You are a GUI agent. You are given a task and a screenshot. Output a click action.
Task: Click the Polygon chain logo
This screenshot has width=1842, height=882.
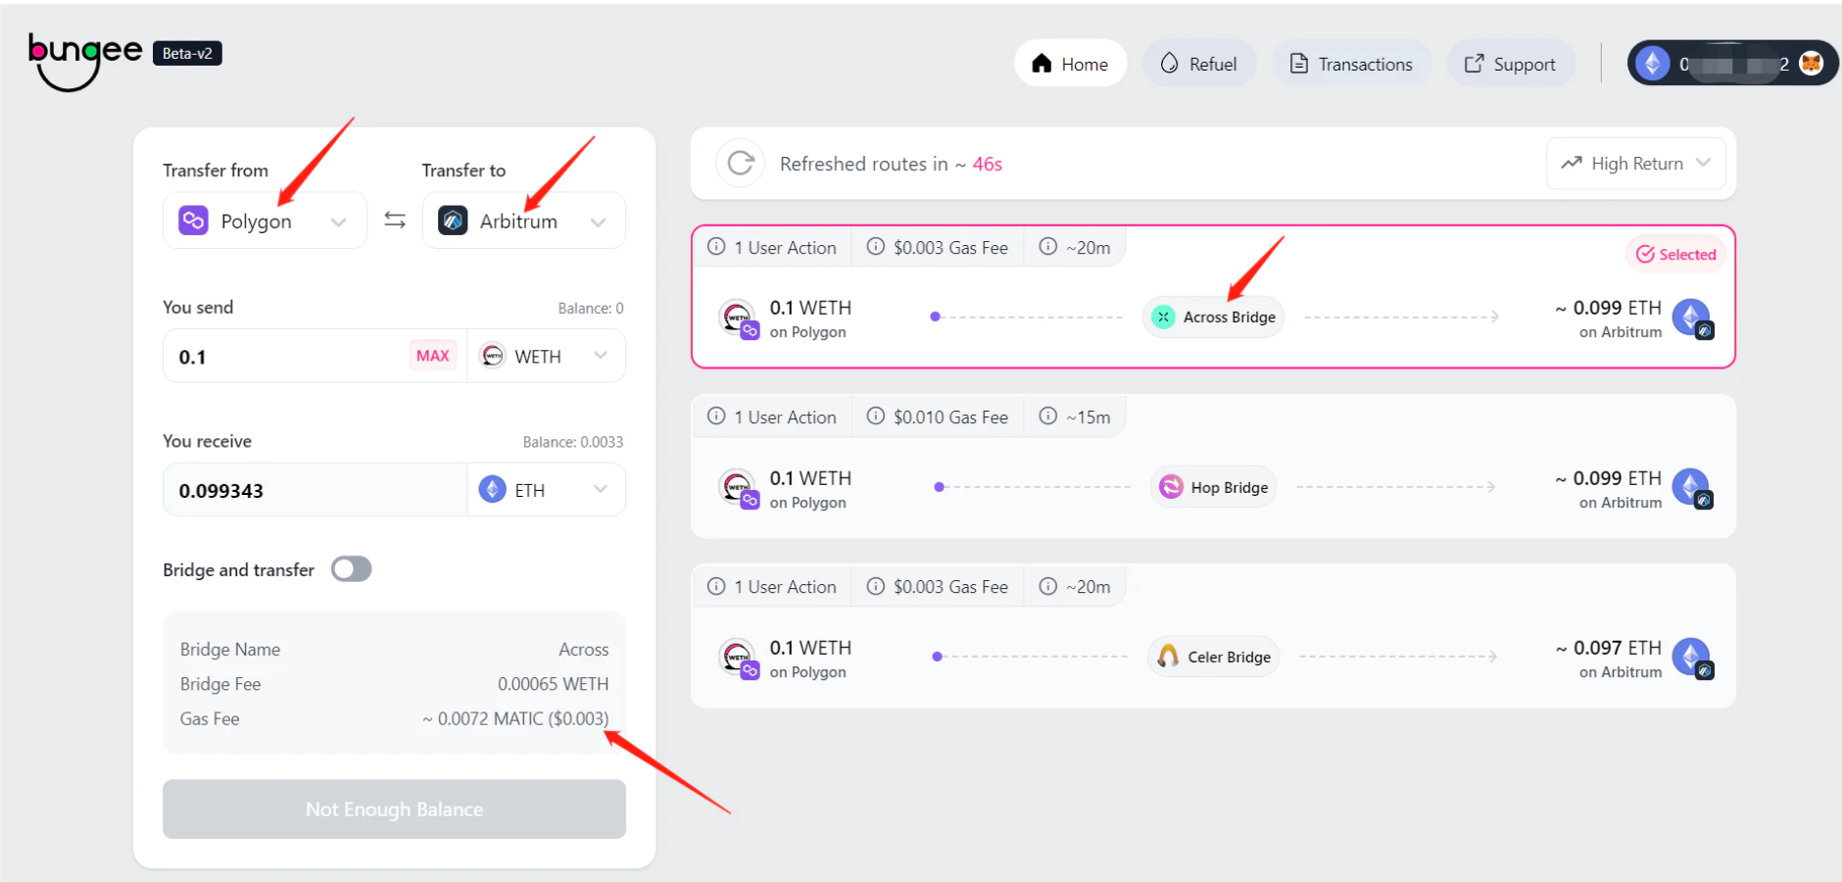[193, 220]
